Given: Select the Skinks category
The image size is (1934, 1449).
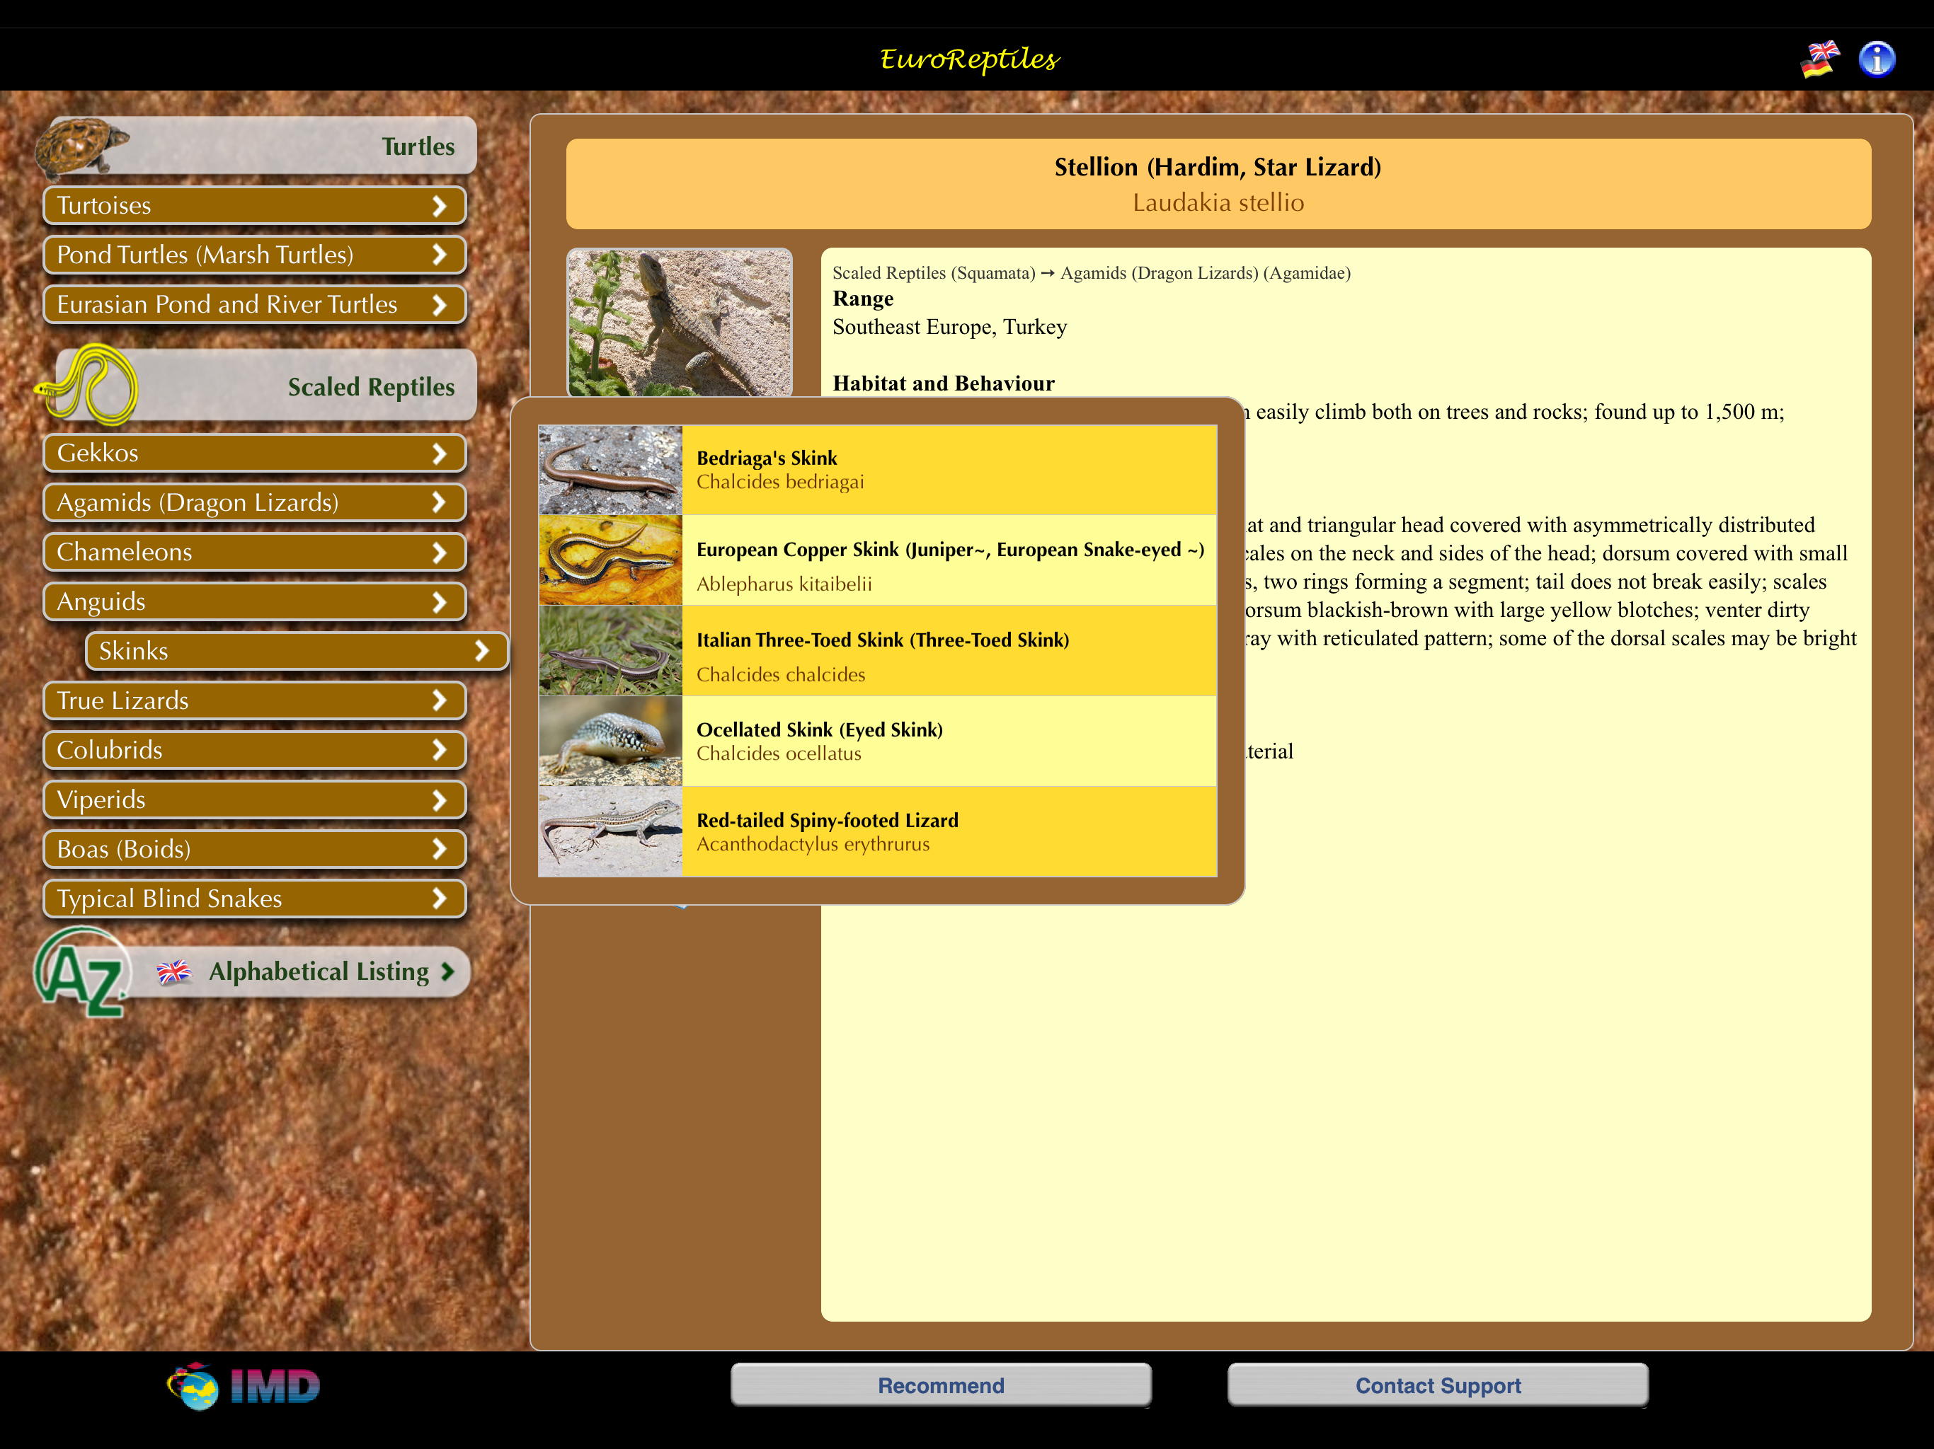Looking at the screenshot, I should [297, 651].
